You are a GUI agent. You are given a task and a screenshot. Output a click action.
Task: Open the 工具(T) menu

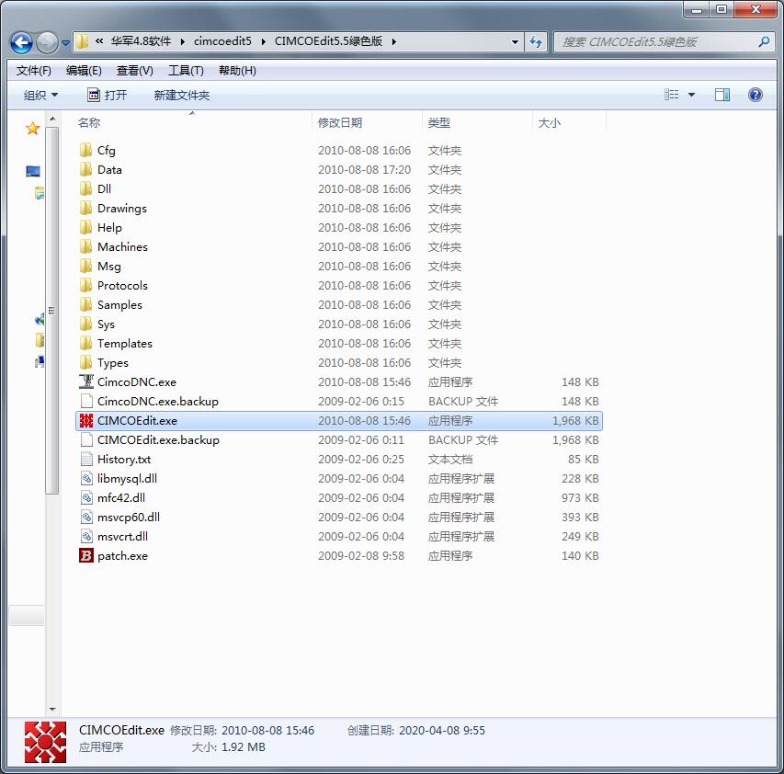186,71
